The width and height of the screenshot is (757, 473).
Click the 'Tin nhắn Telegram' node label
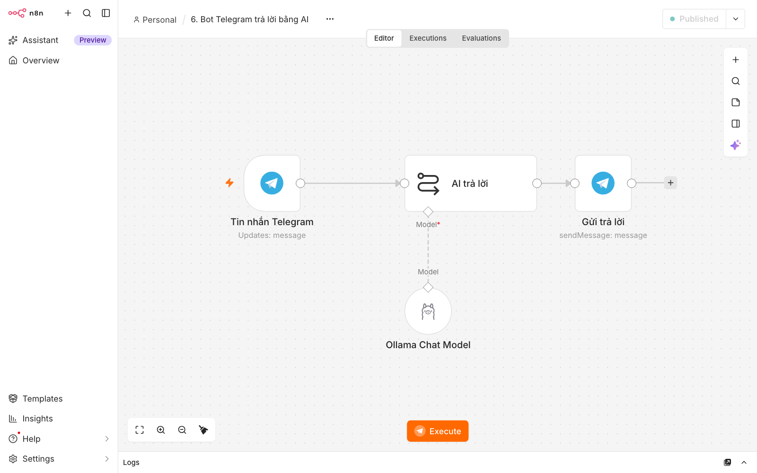click(x=272, y=222)
